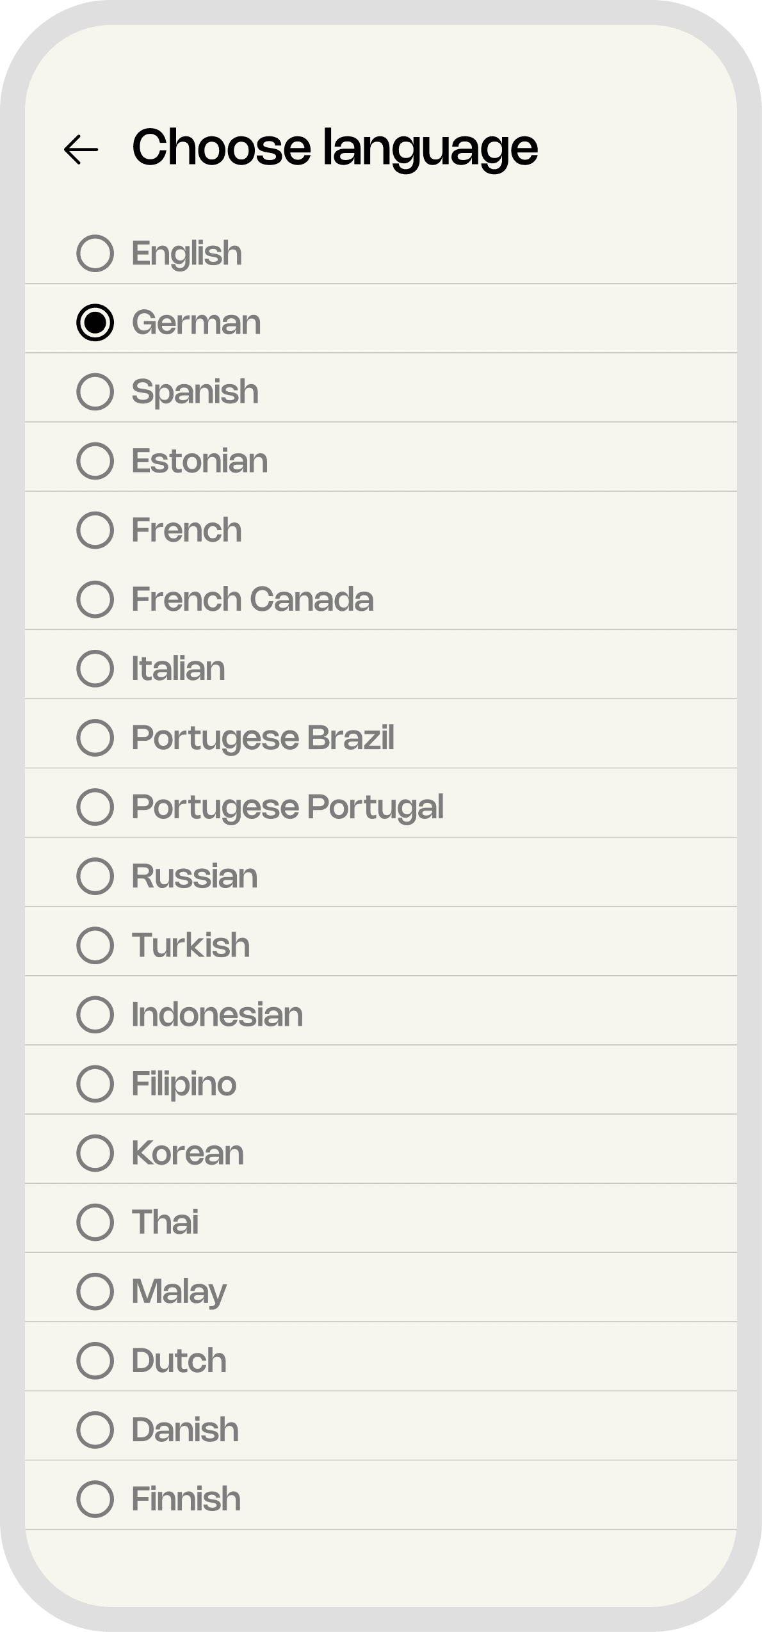Select the English radio button

95,254
